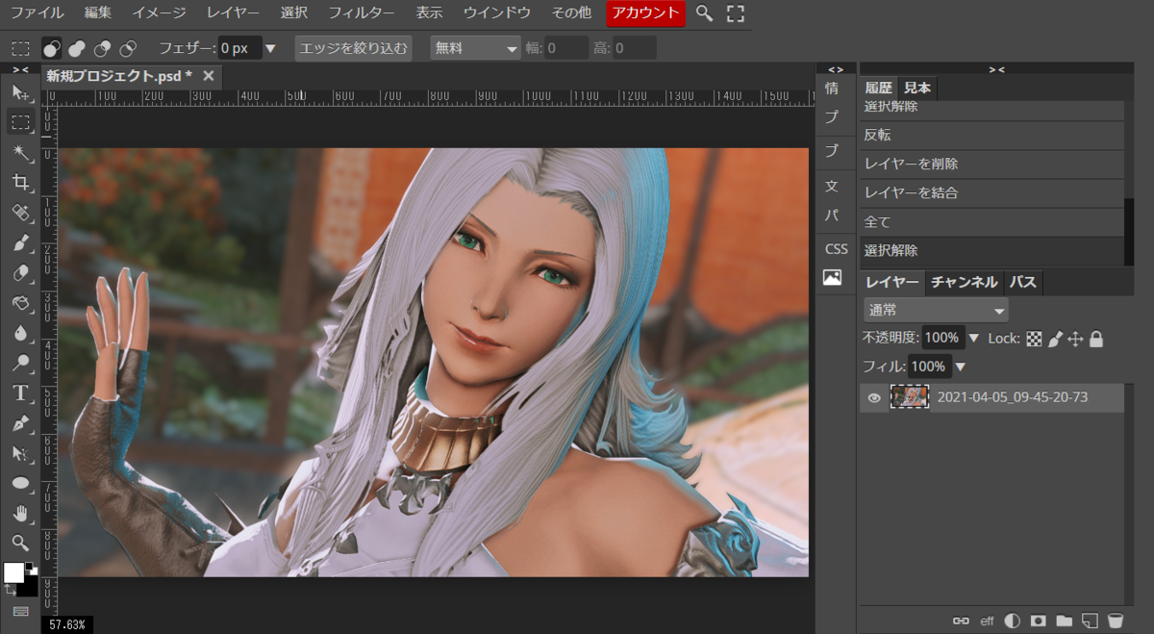Open the ファイル menu
Screen dimensions: 1154x634
tap(37, 13)
